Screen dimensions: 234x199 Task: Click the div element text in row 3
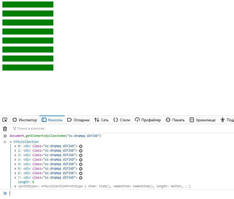[50, 159]
